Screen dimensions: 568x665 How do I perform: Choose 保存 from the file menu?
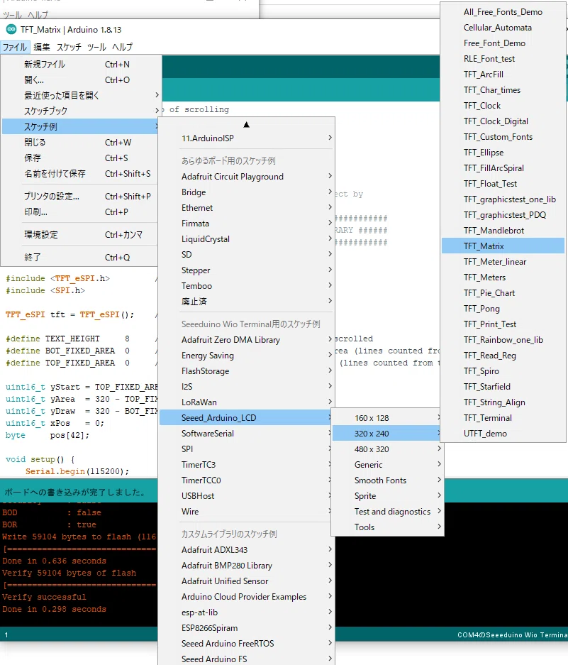tap(79, 158)
